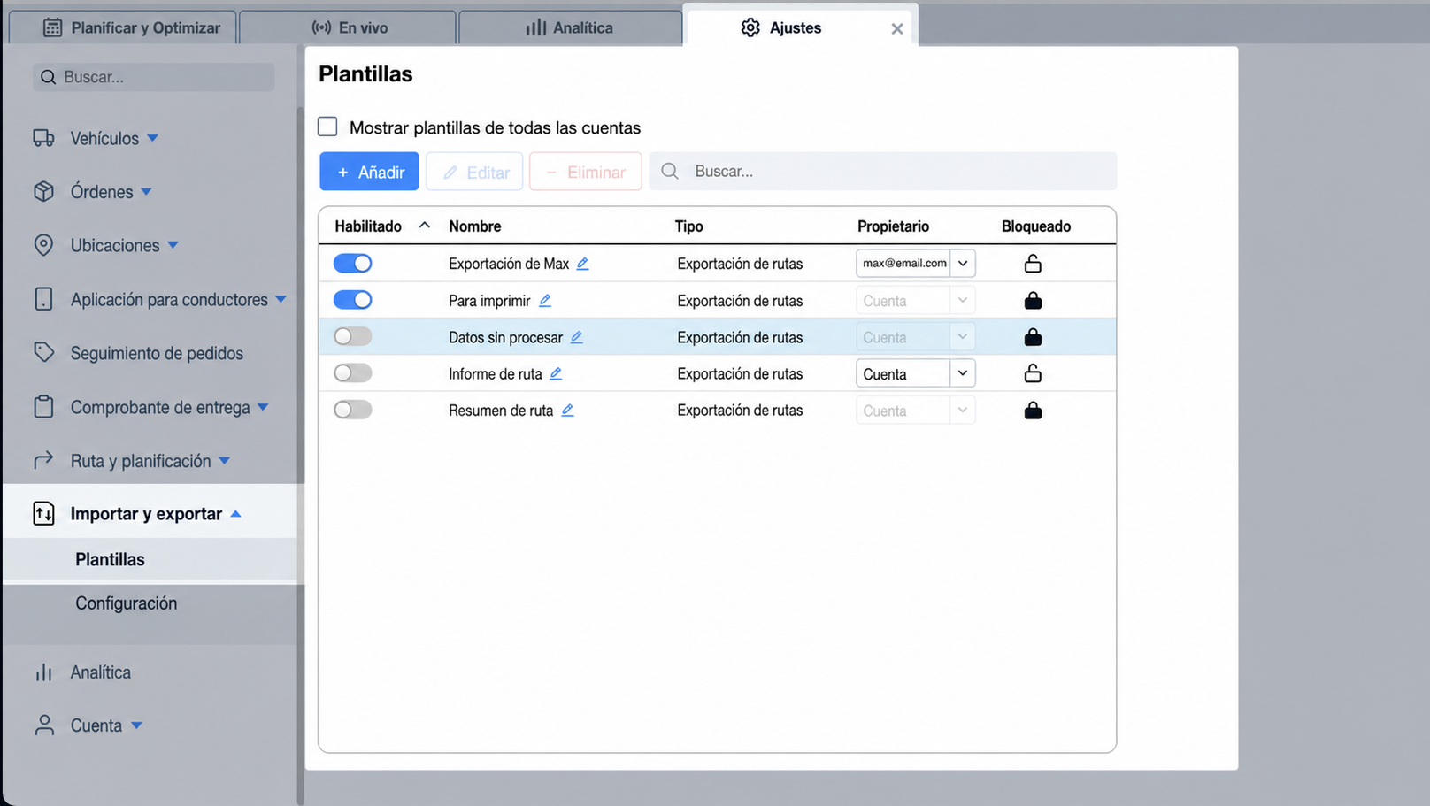Click the magnifier icon in templates search
This screenshot has height=806, width=1430.
coord(670,171)
